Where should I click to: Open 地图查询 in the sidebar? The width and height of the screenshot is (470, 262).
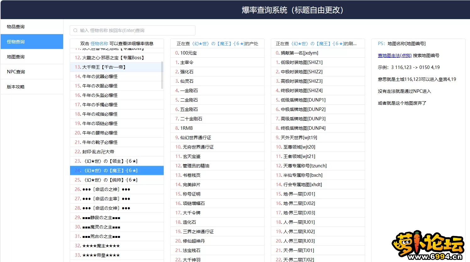coord(32,57)
